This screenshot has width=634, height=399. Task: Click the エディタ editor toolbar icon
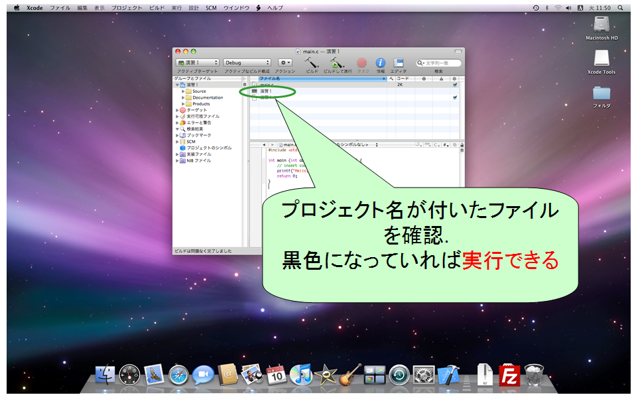(x=399, y=63)
